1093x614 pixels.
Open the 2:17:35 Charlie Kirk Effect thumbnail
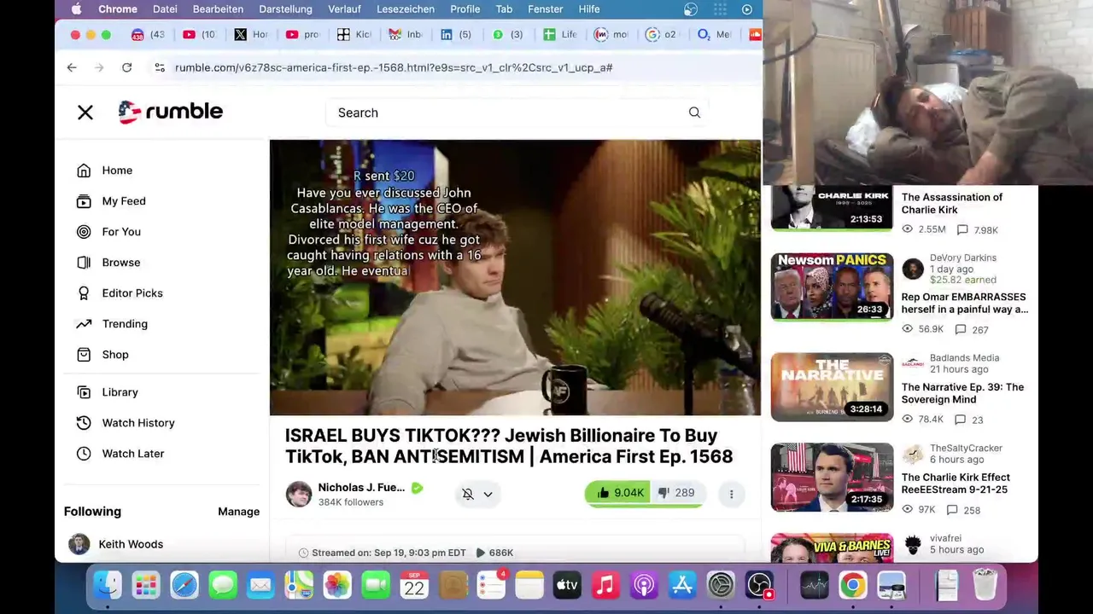point(832,478)
